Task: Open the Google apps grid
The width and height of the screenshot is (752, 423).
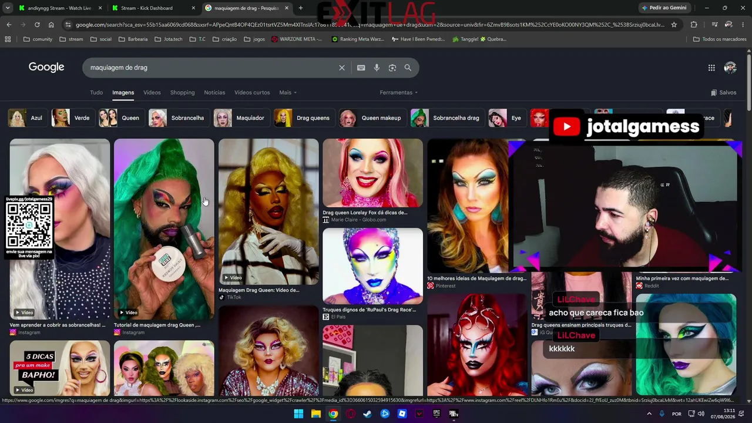Action: pos(711,68)
